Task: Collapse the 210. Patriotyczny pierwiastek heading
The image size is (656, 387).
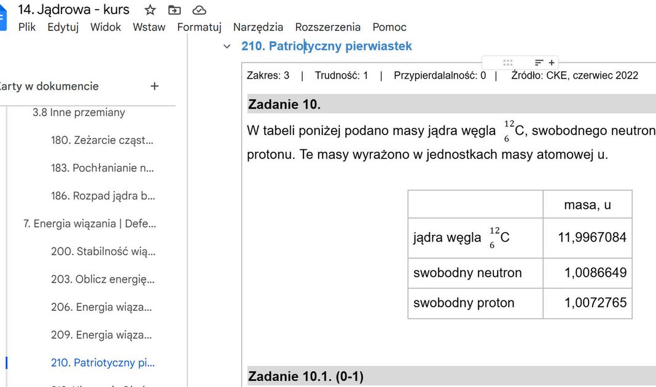Action: (227, 47)
